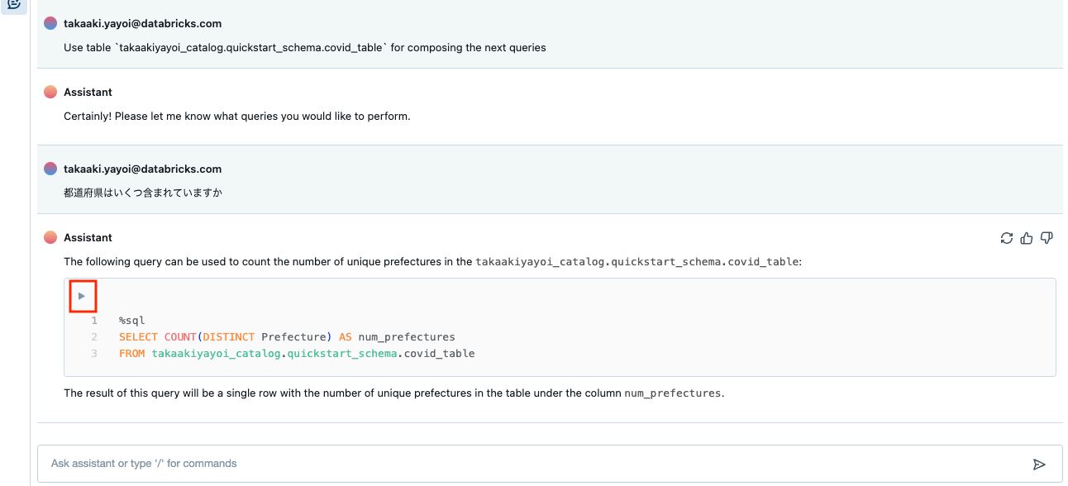Click line number 3 in the code gutter

[x=94, y=354]
